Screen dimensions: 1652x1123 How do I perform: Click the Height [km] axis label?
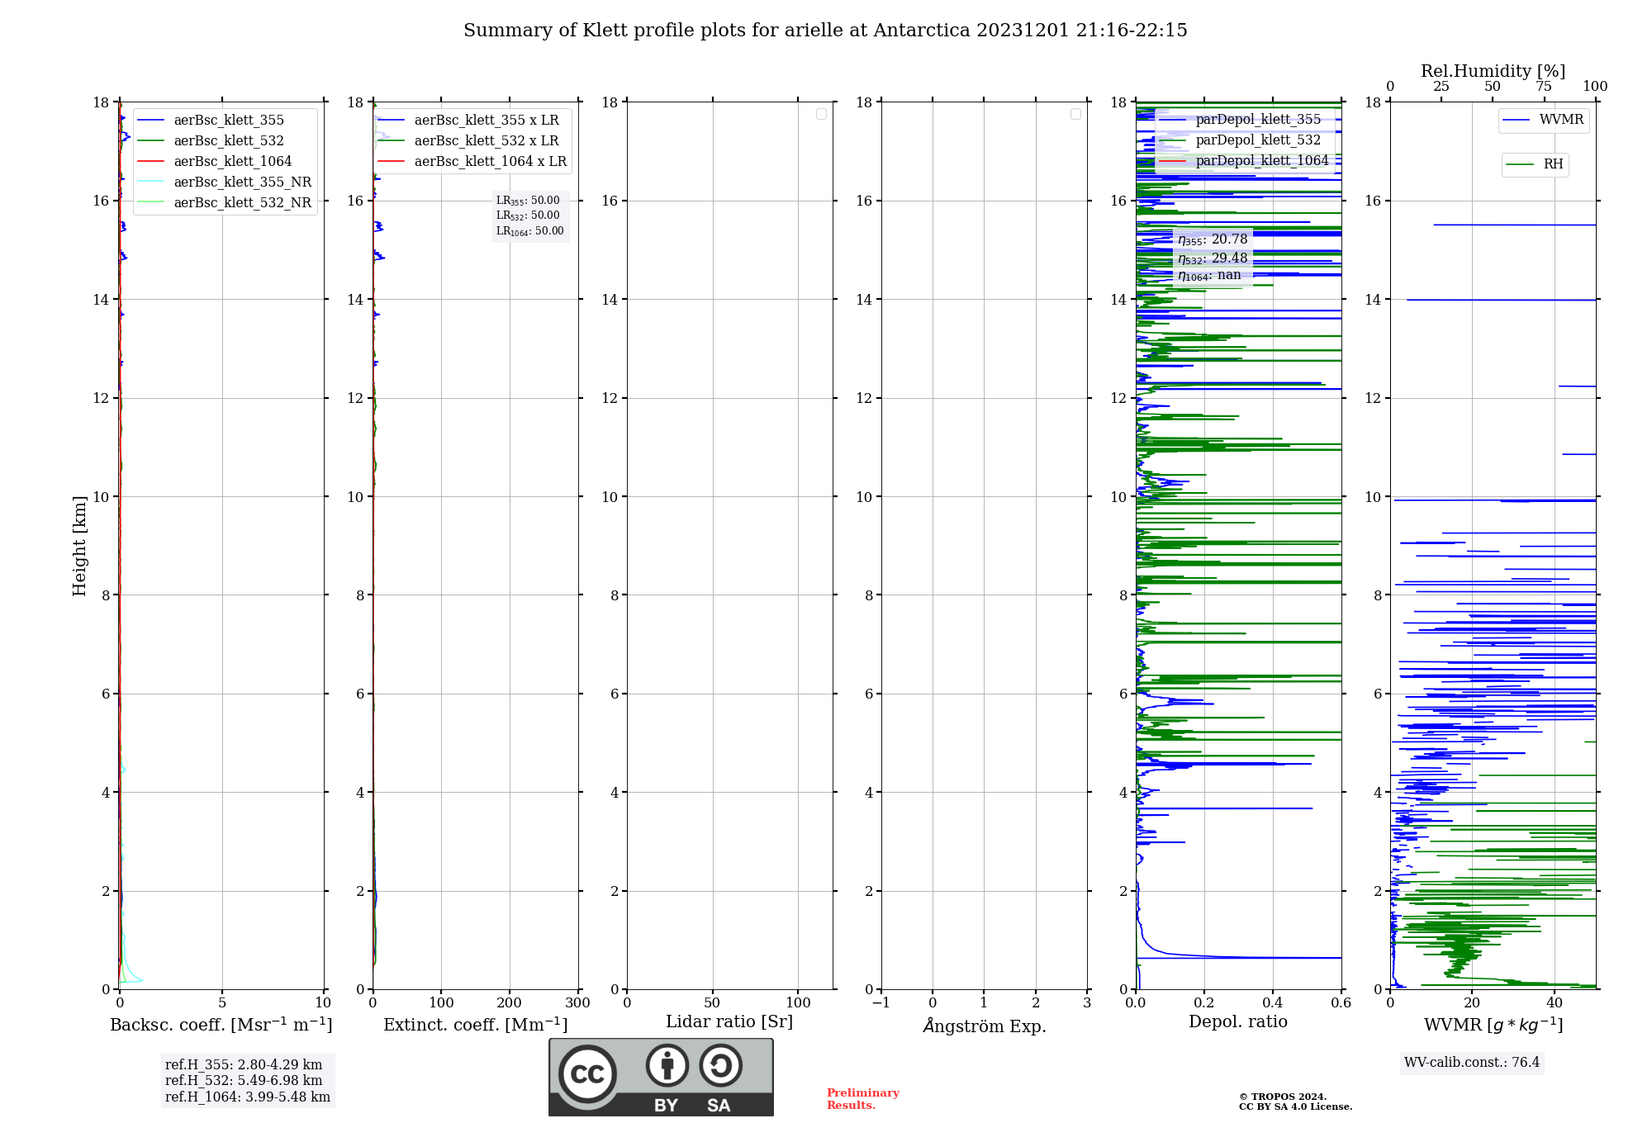point(79,546)
